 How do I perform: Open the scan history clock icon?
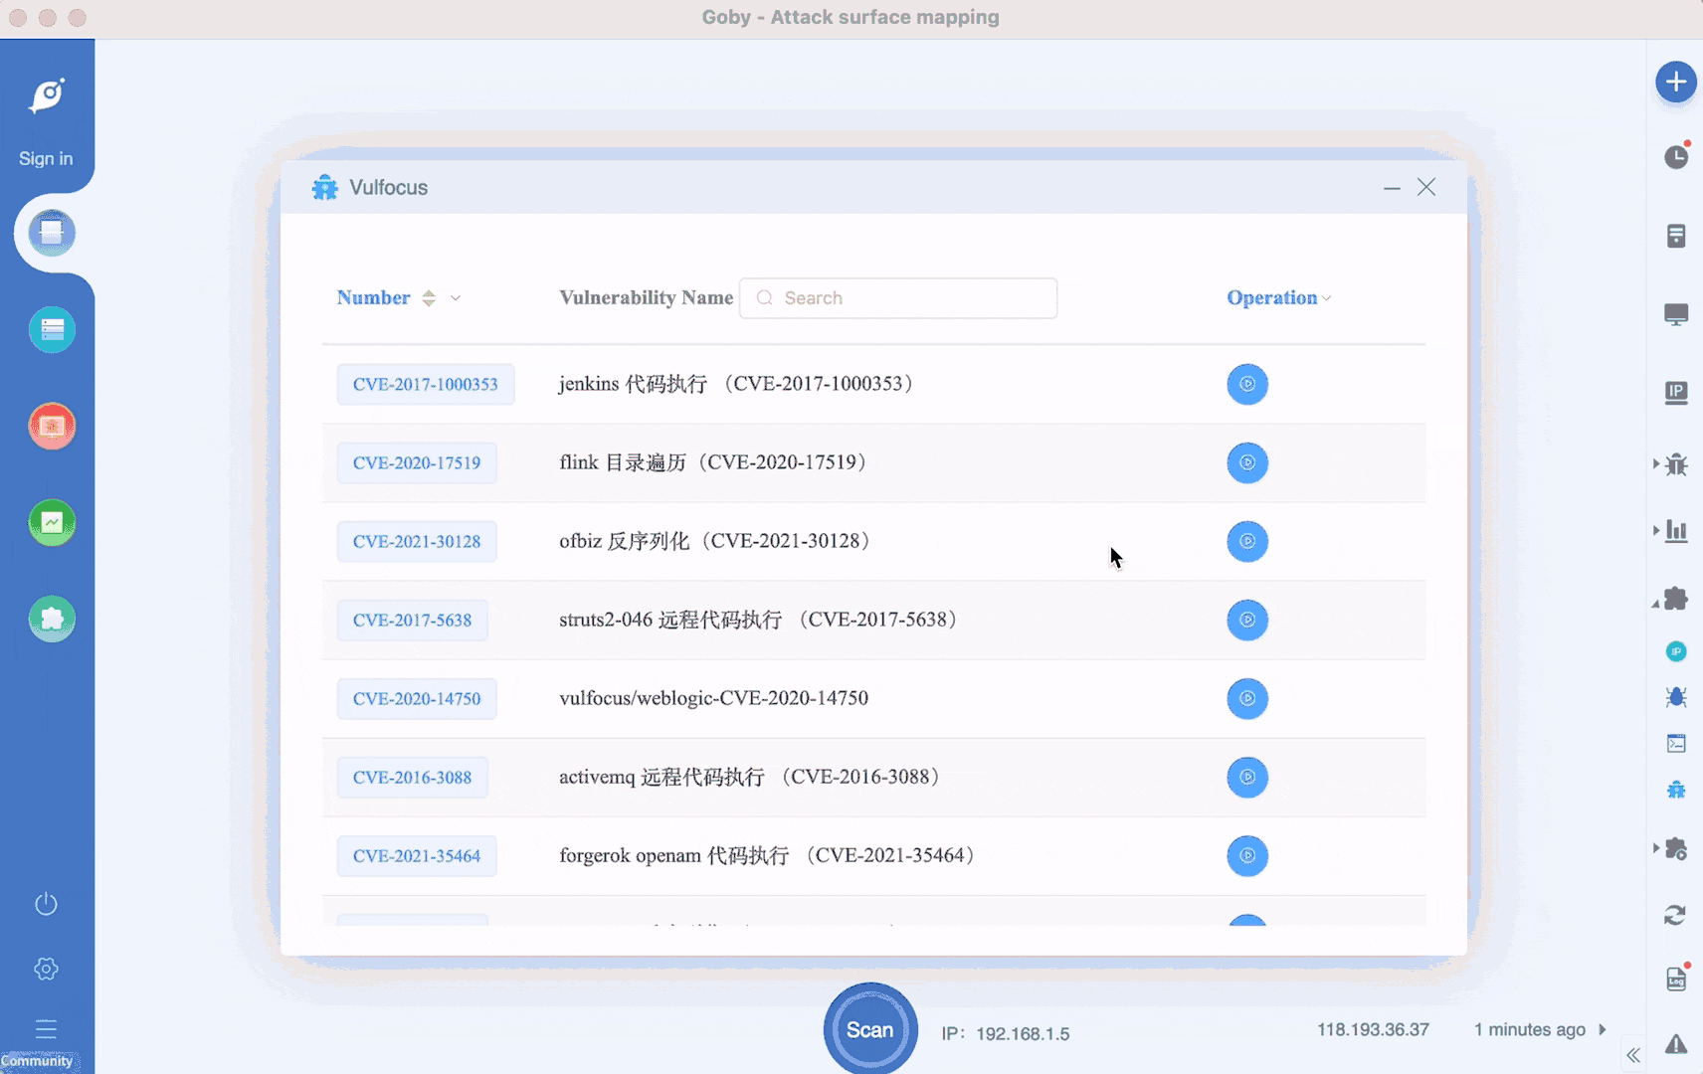pyautogui.click(x=1676, y=157)
